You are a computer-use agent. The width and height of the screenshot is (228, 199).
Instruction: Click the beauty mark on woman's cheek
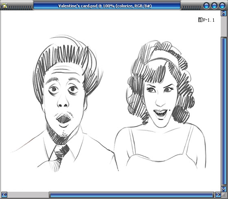point(169,111)
